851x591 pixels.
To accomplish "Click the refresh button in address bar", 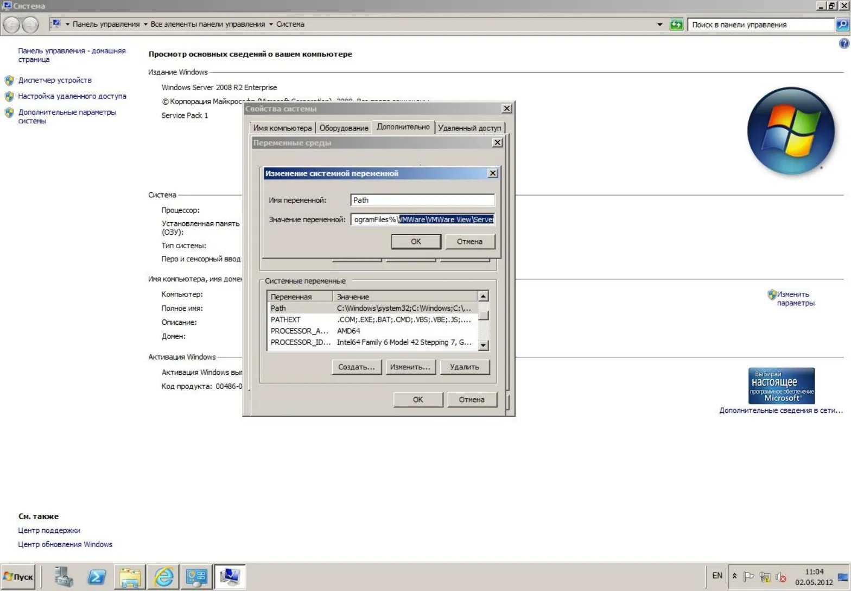I will (x=676, y=24).
